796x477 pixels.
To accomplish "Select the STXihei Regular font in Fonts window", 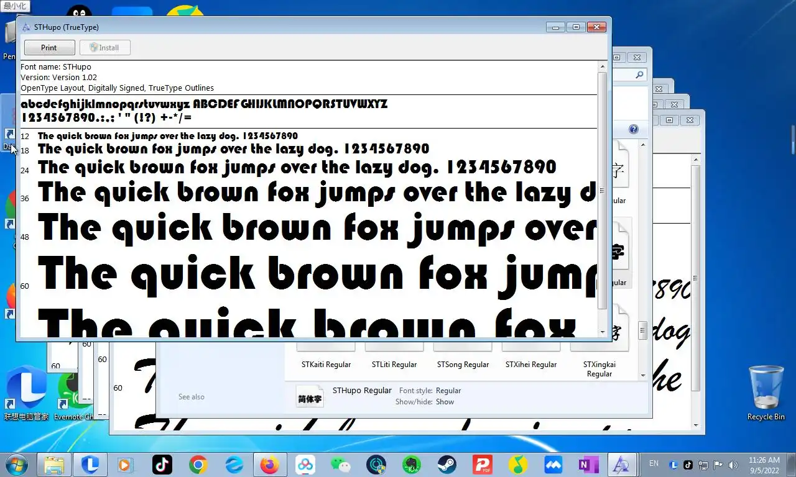I will (531, 365).
